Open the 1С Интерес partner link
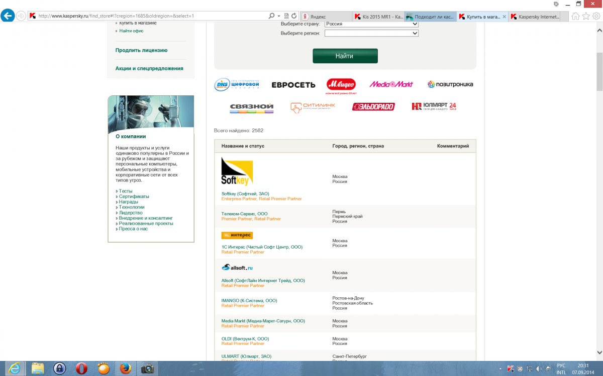Screen dimensions: 603x376 click(262, 247)
